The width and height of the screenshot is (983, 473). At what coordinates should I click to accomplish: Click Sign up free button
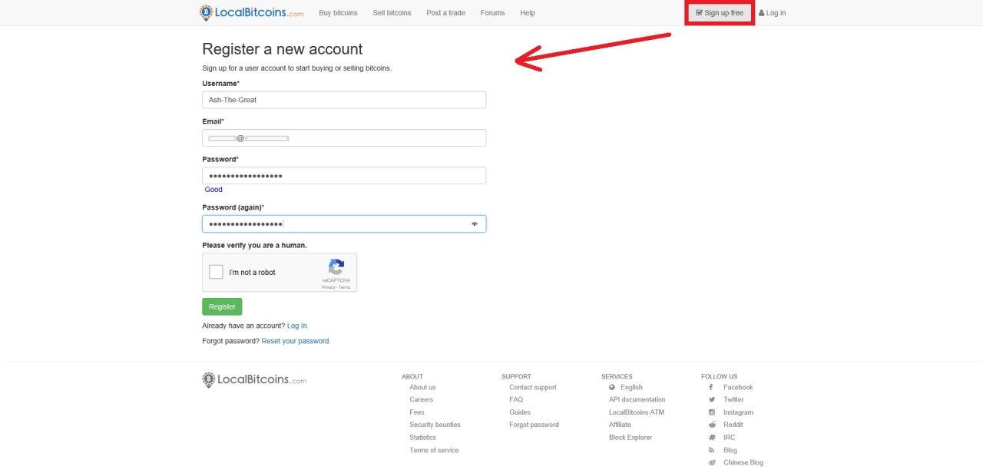[720, 13]
